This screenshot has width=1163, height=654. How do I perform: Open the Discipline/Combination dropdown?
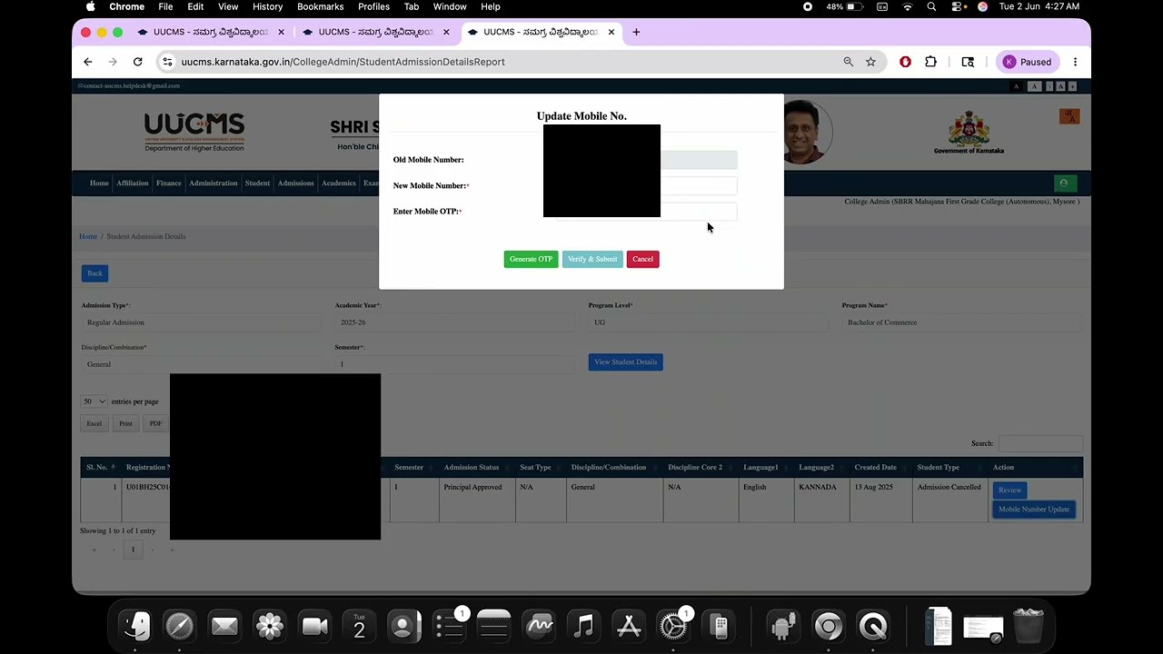click(x=201, y=364)
